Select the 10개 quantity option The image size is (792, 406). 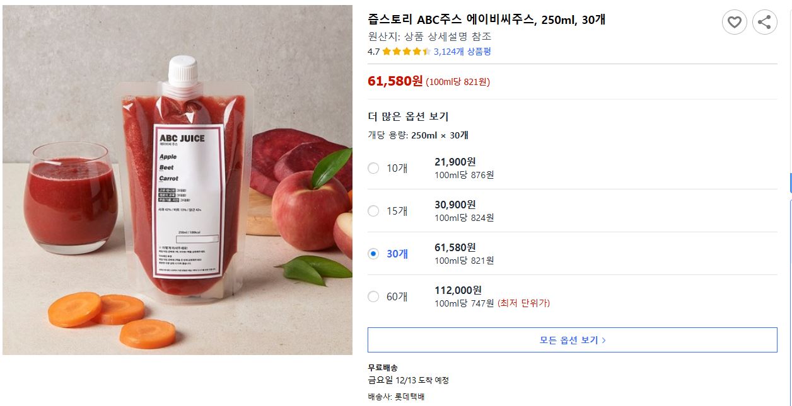(373, 168)
